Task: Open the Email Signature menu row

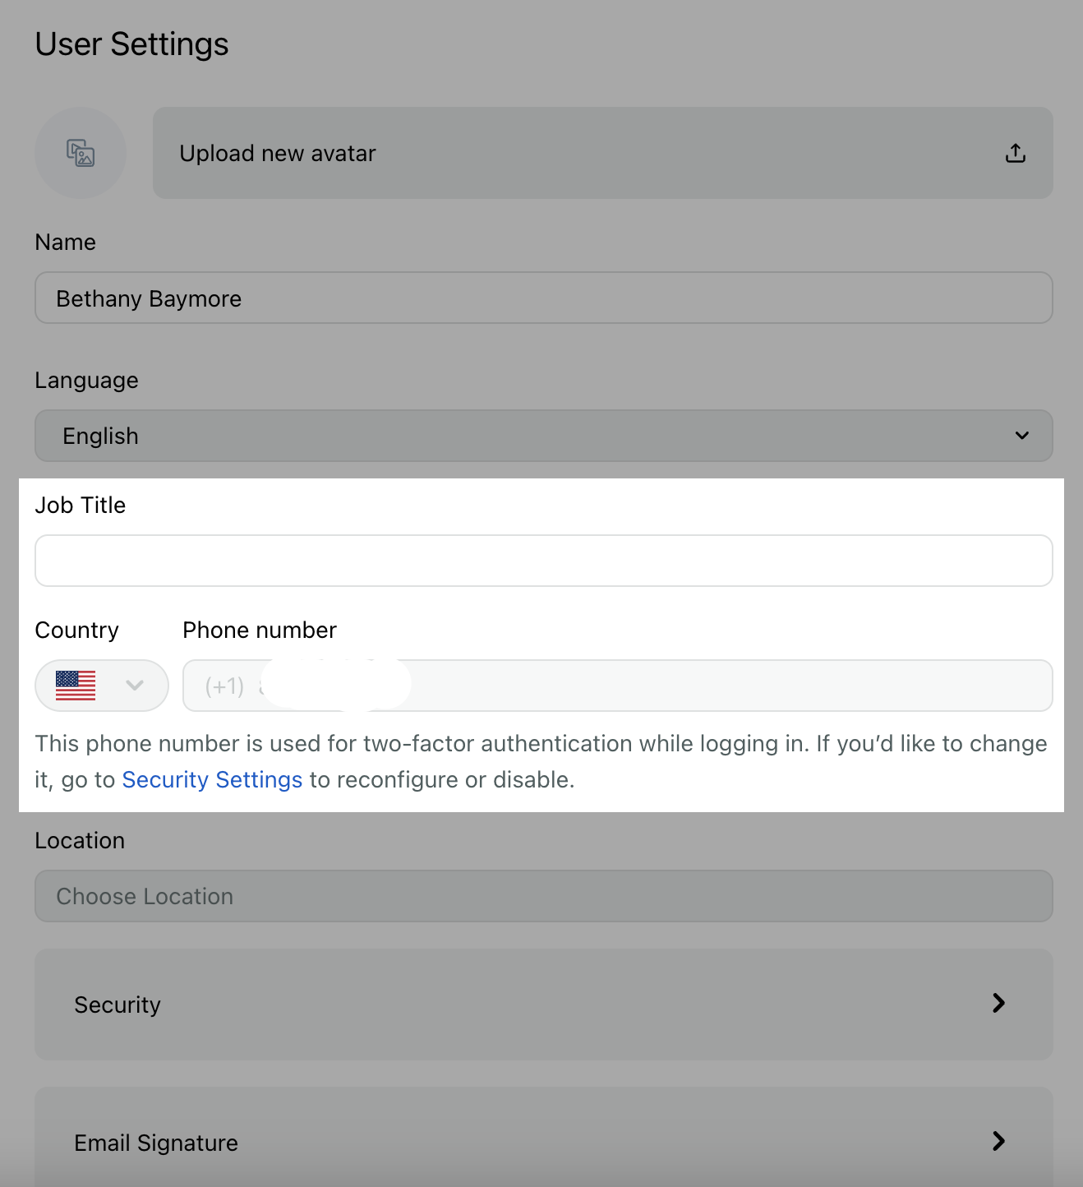Action: 544,1141
